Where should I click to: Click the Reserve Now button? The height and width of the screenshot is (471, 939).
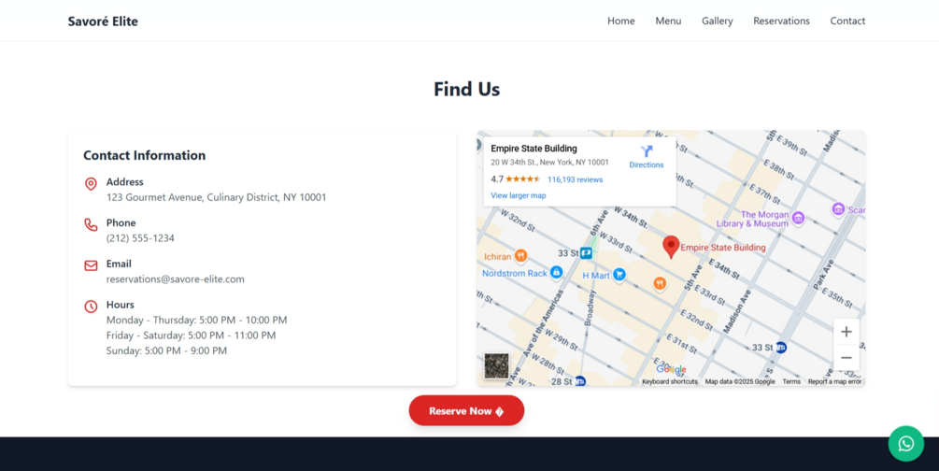(466, 410)
